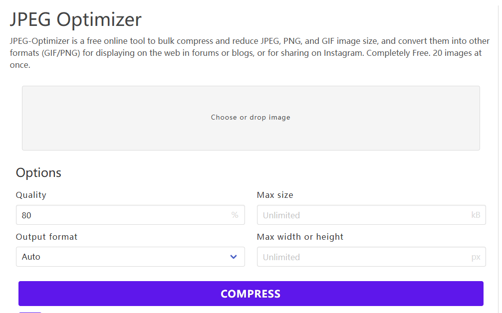Open the Output format Auto select box
Image resolution: width=502 pixels, height=313 pixels.
[x=130, y=257]
